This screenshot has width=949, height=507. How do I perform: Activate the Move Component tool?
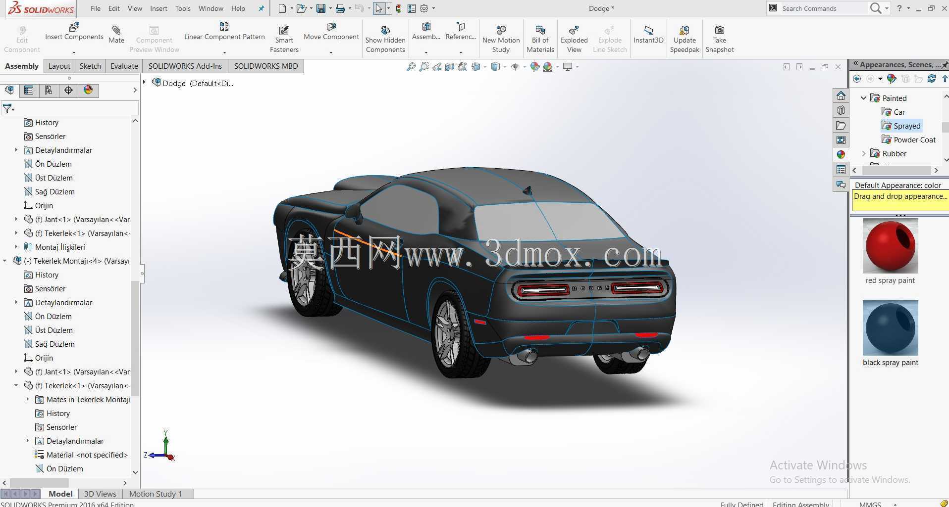click(x=331, y=31)
